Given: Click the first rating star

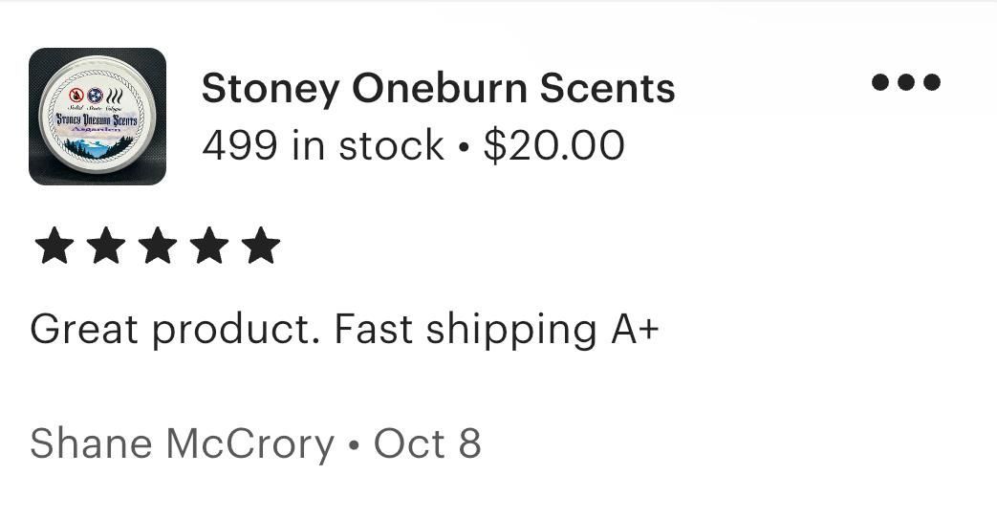Looking at the screenshot, I should tap(54, 246).
